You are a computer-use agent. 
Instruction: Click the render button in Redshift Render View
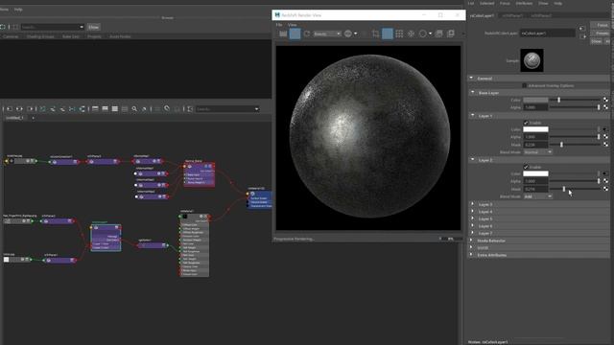pos(283,34)
